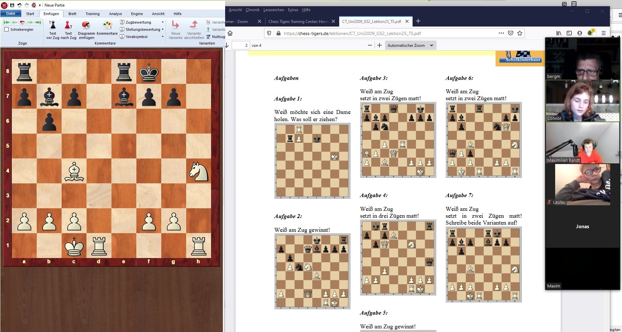622x332 pixels.
Task: Click the padlock site security icon
Action: click(279, 33)
